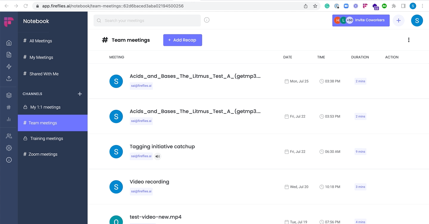Viewport: 429px width, 224px height.
Task: Open the Video recording meeting
Action: pyautogui.click(x=149, y=182)
